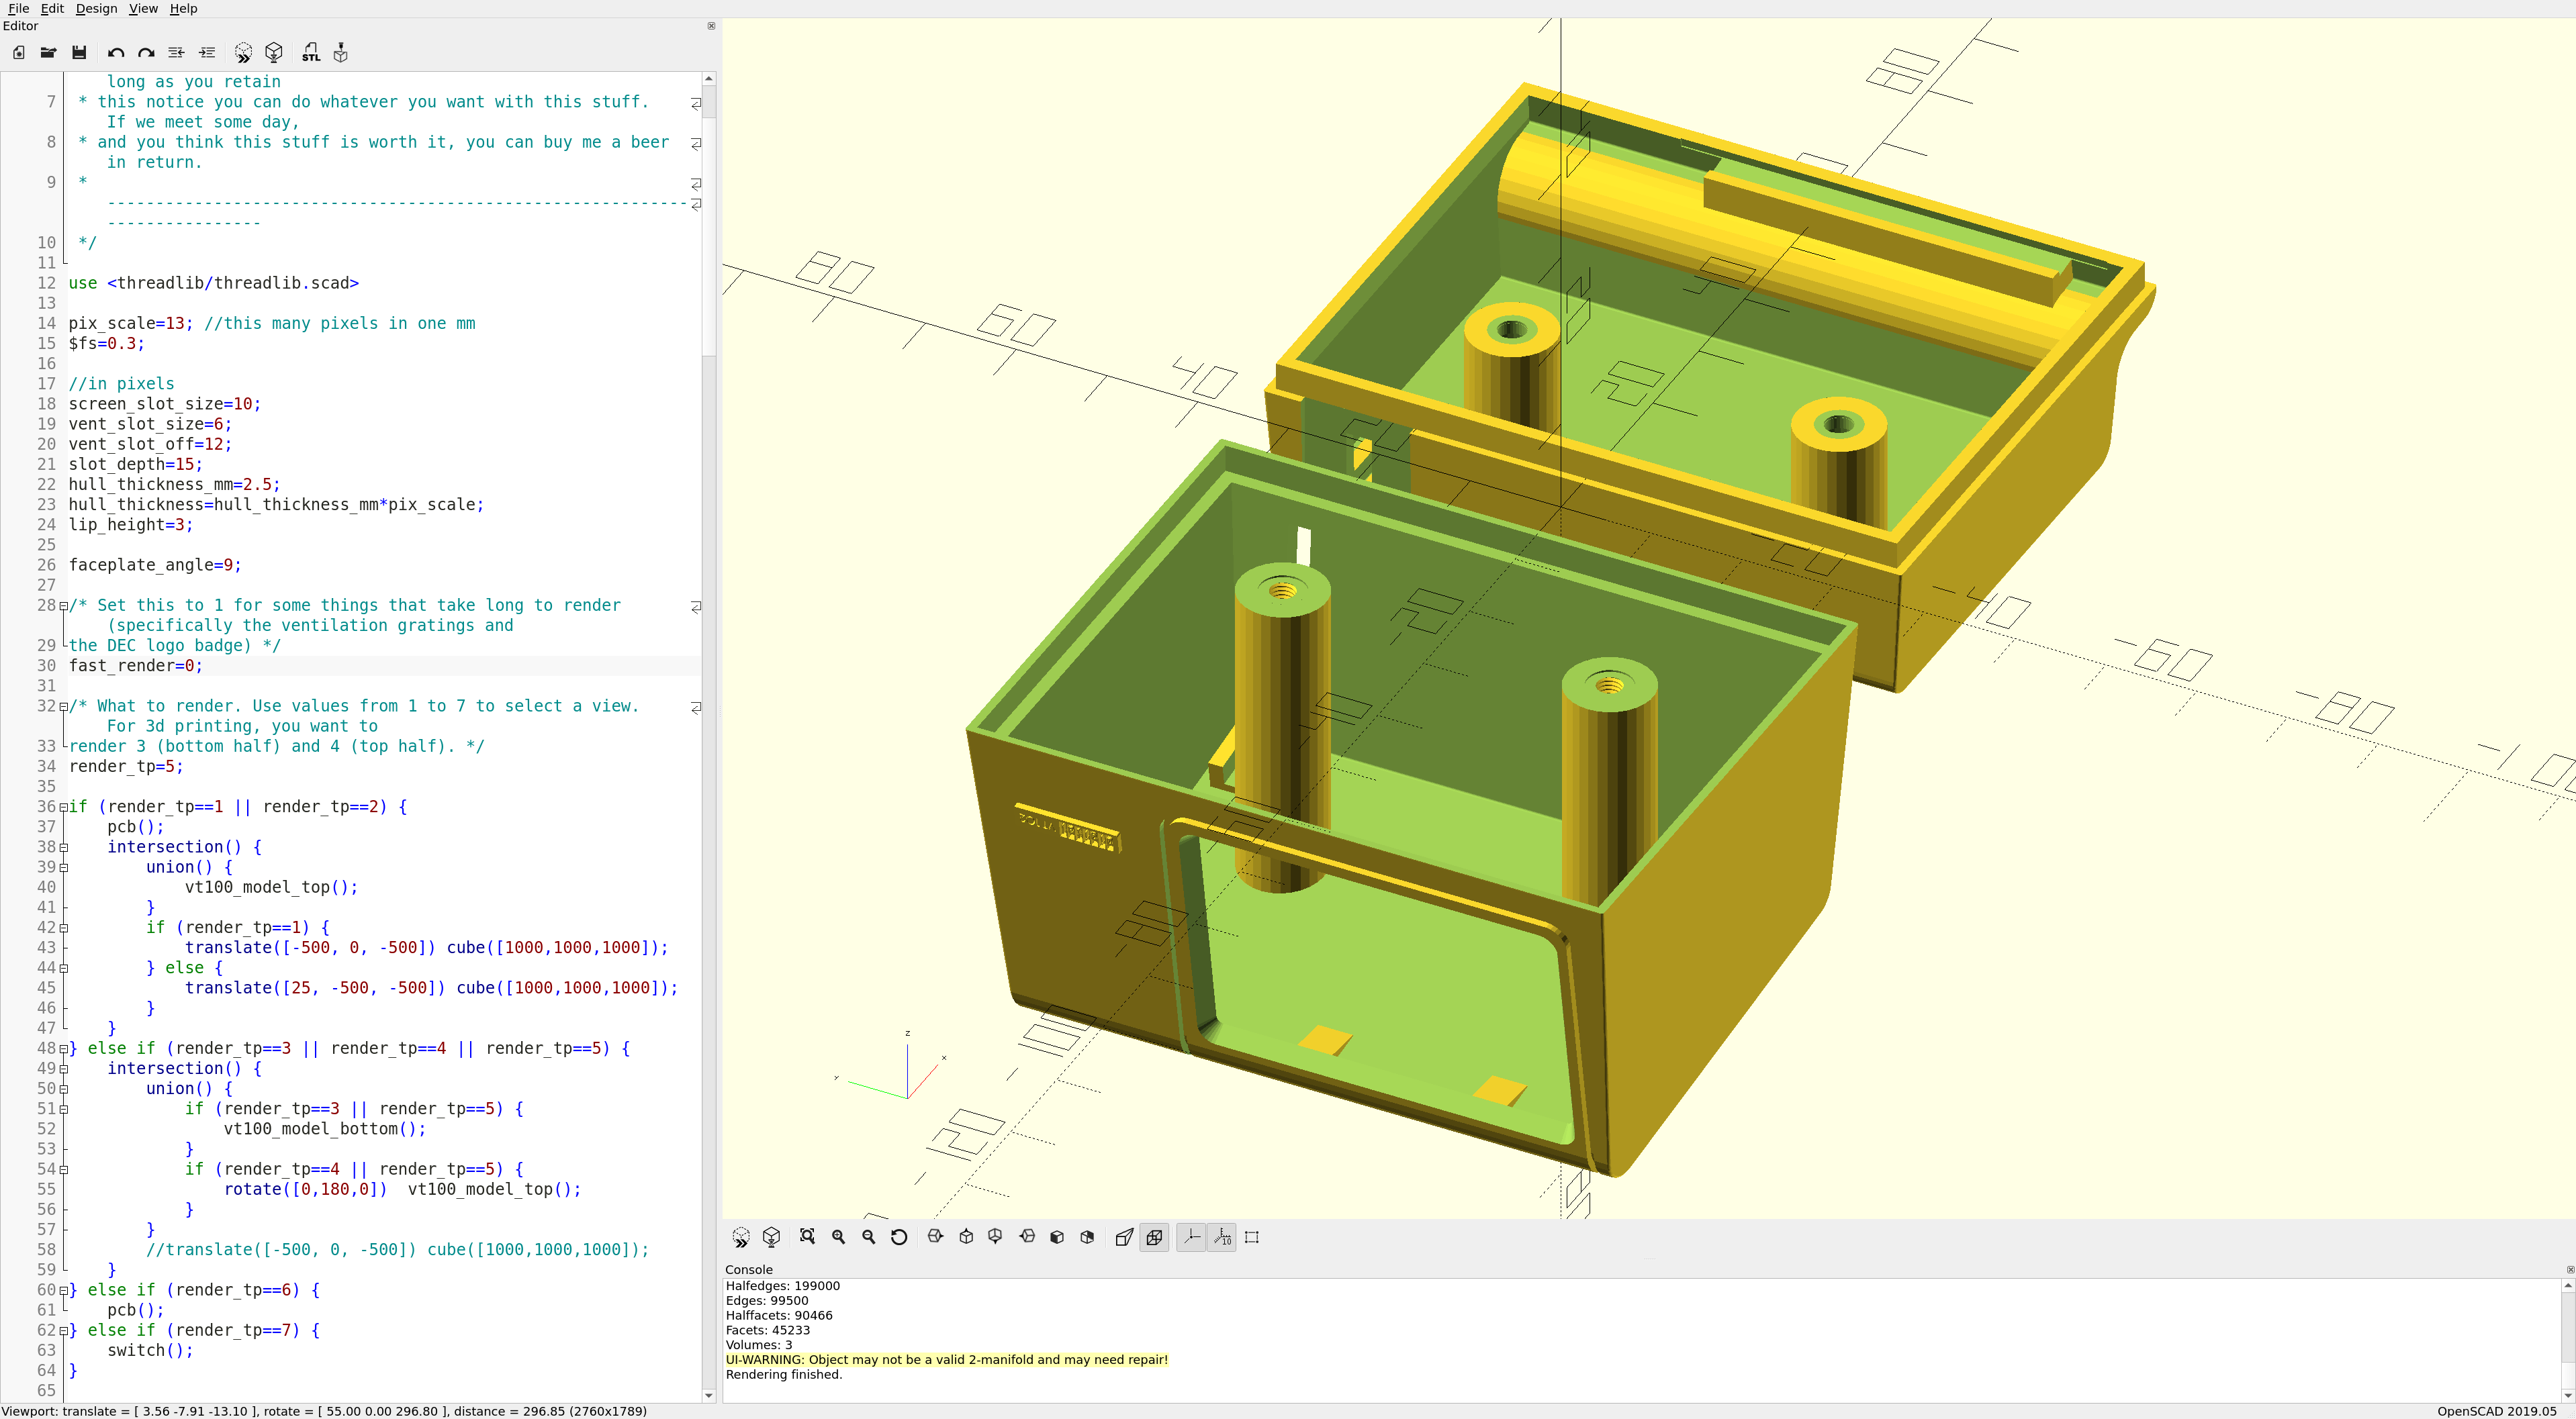Click the Render icon in editor toolbar

(274, 53)
